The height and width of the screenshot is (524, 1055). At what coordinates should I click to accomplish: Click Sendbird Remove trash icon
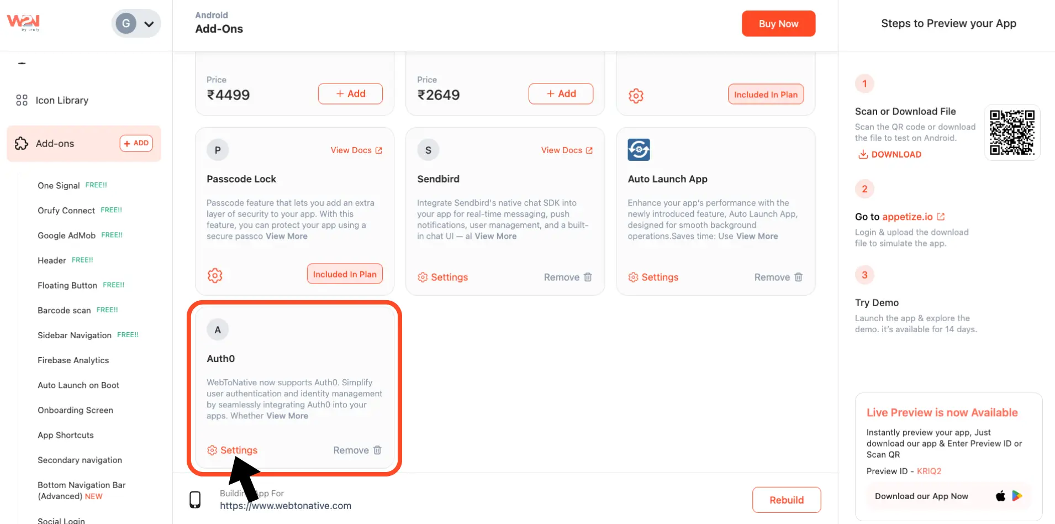point(588,277)
